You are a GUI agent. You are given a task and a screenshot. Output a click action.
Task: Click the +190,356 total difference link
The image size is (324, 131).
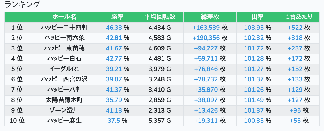[206, 38]
